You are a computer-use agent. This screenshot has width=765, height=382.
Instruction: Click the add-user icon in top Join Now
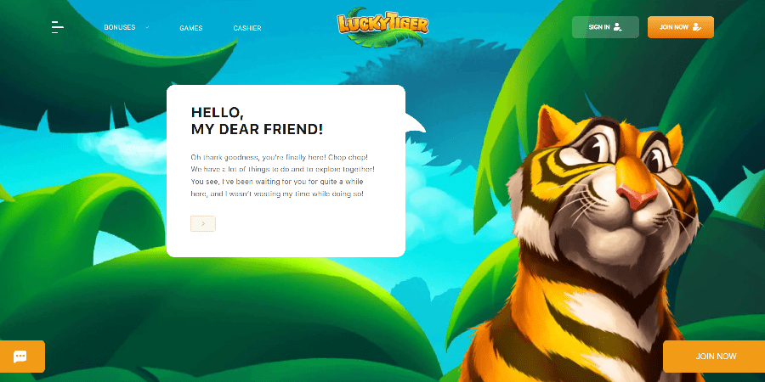(x=697, y=27)
